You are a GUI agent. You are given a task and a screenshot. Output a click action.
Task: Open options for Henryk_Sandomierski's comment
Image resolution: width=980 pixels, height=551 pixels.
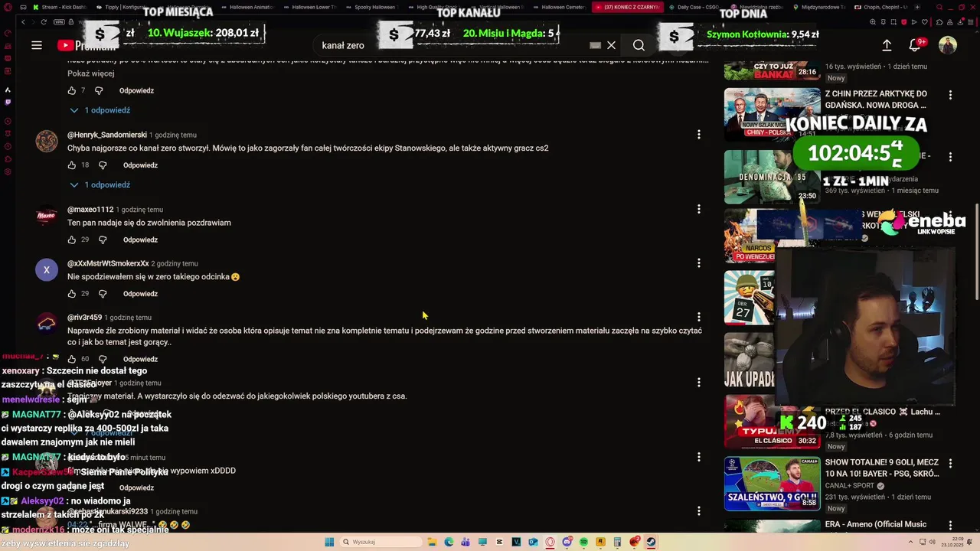click(698, 135)
